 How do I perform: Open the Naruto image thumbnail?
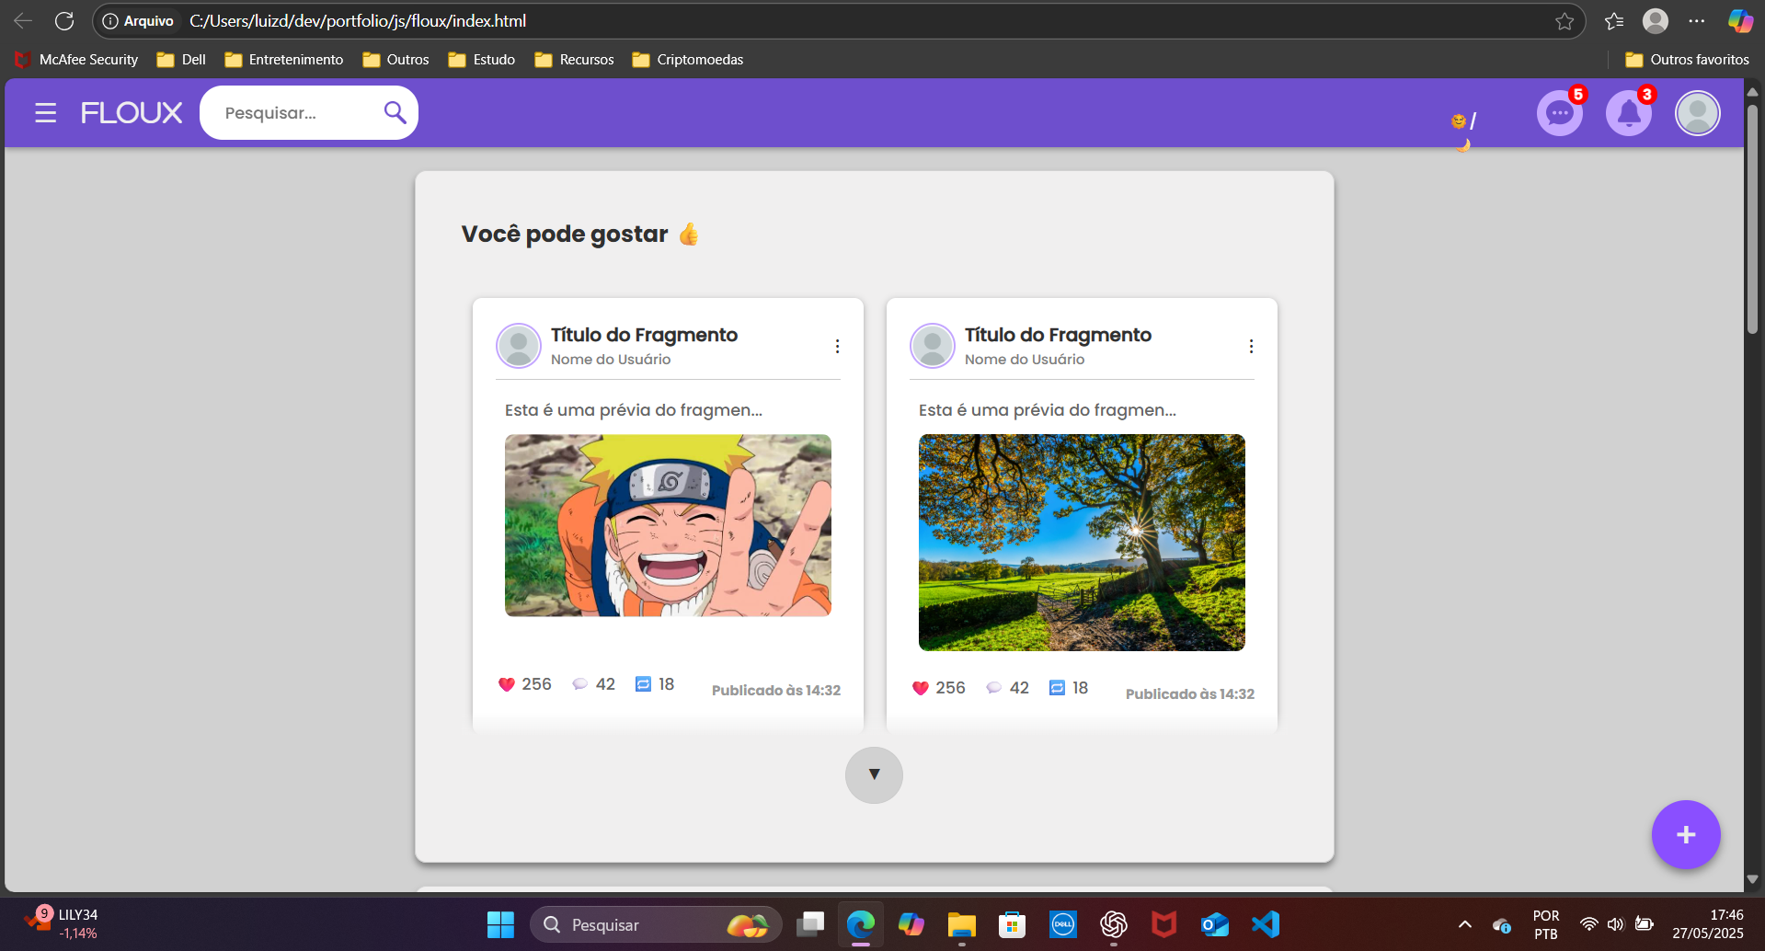(x=668, y=525)
